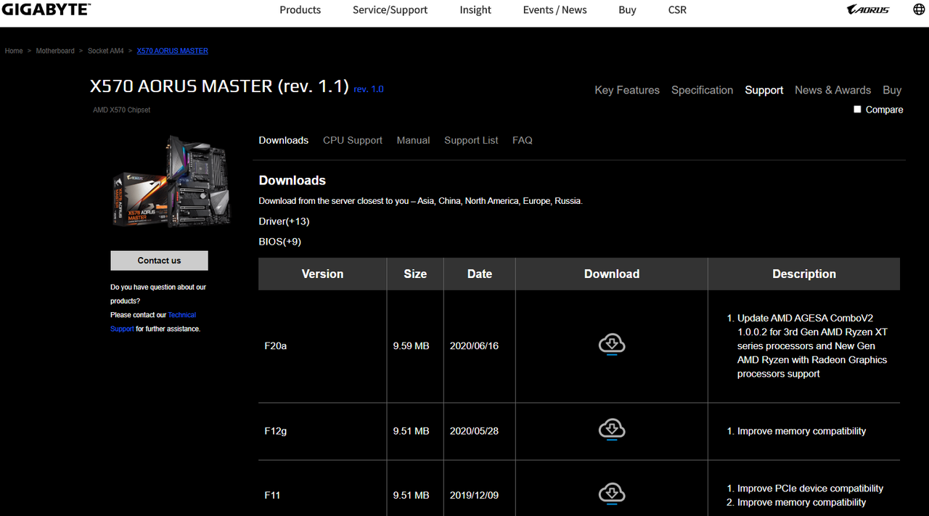929x516 pixels.
Task: Open the Support List tab
Action: click(471, 140)
